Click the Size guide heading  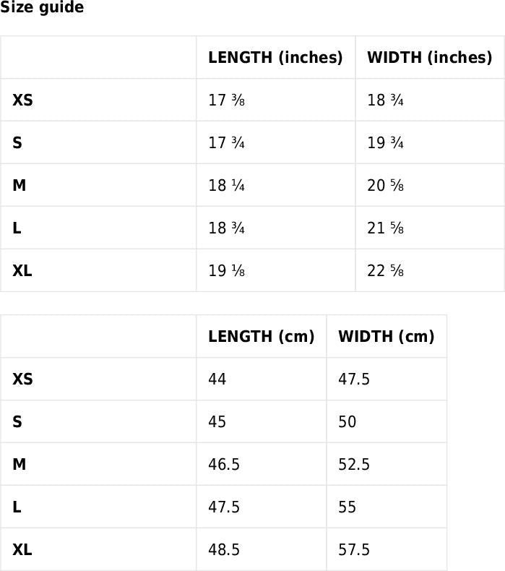tap(42, 8)
